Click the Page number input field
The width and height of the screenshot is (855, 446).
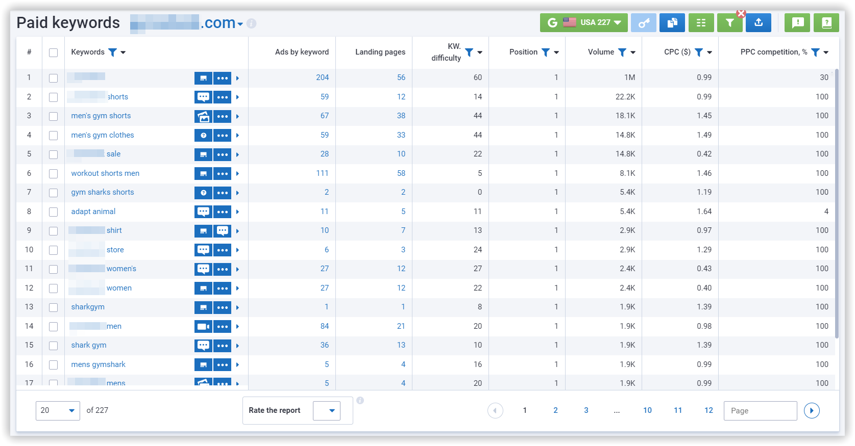click(x=760, y=410)
